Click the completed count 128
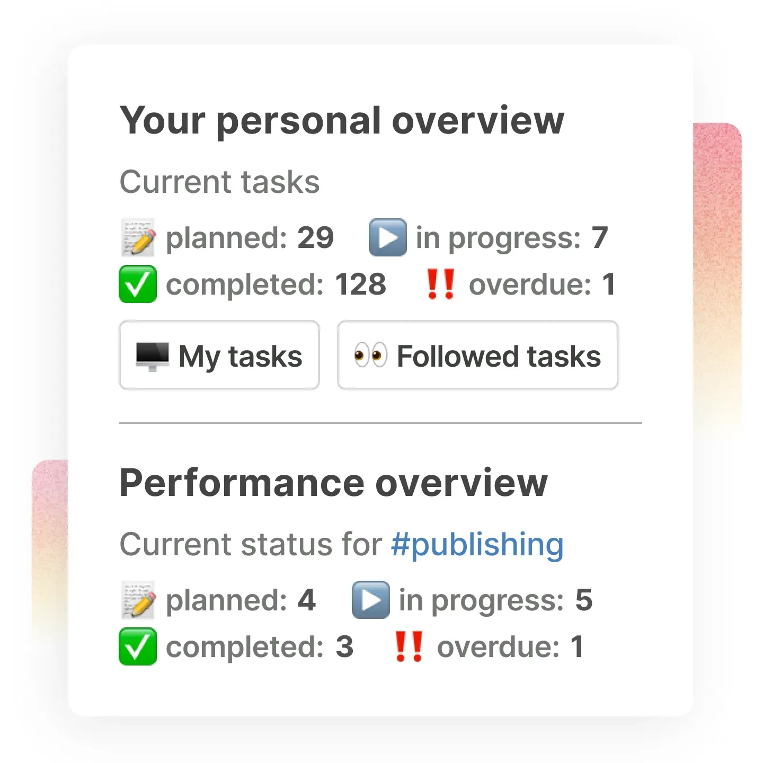This screenshot has width=763, height=763. point(361,285)
